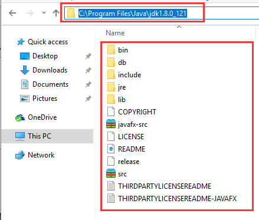Image resolution: width=259 pixels, height=220 pixels.
Task: Select the THIRDPARTYLICENSEREADME-JAVAFX file name
Action: (x=177, y=199)
